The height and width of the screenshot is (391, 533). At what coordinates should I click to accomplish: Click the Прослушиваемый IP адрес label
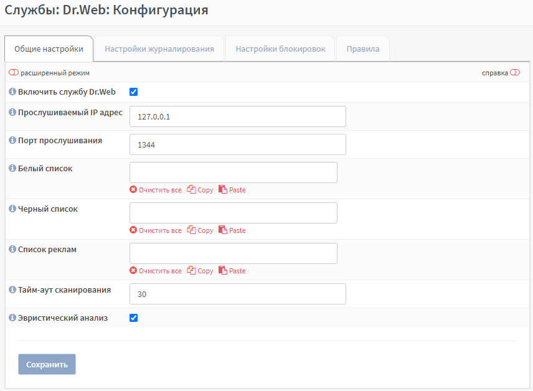click(x=70, y=113)
